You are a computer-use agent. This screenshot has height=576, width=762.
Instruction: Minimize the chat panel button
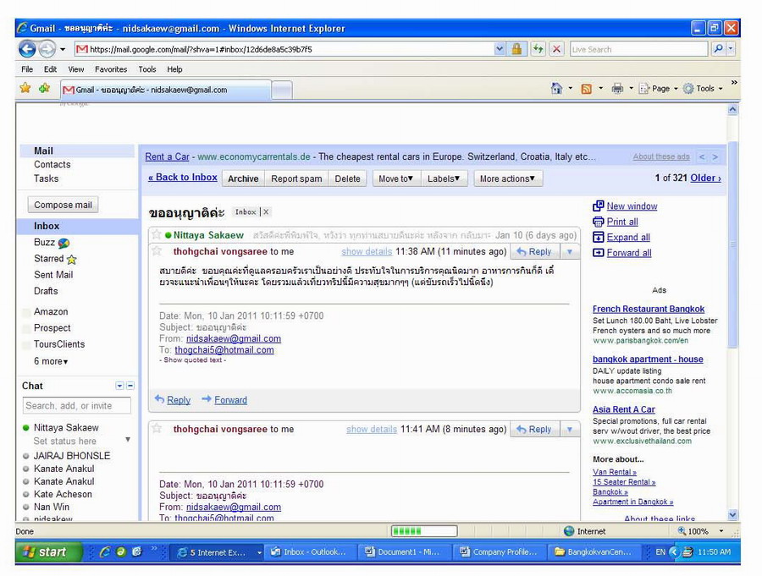coord(130,386)
